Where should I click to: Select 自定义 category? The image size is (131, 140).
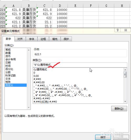pos(16,85)
